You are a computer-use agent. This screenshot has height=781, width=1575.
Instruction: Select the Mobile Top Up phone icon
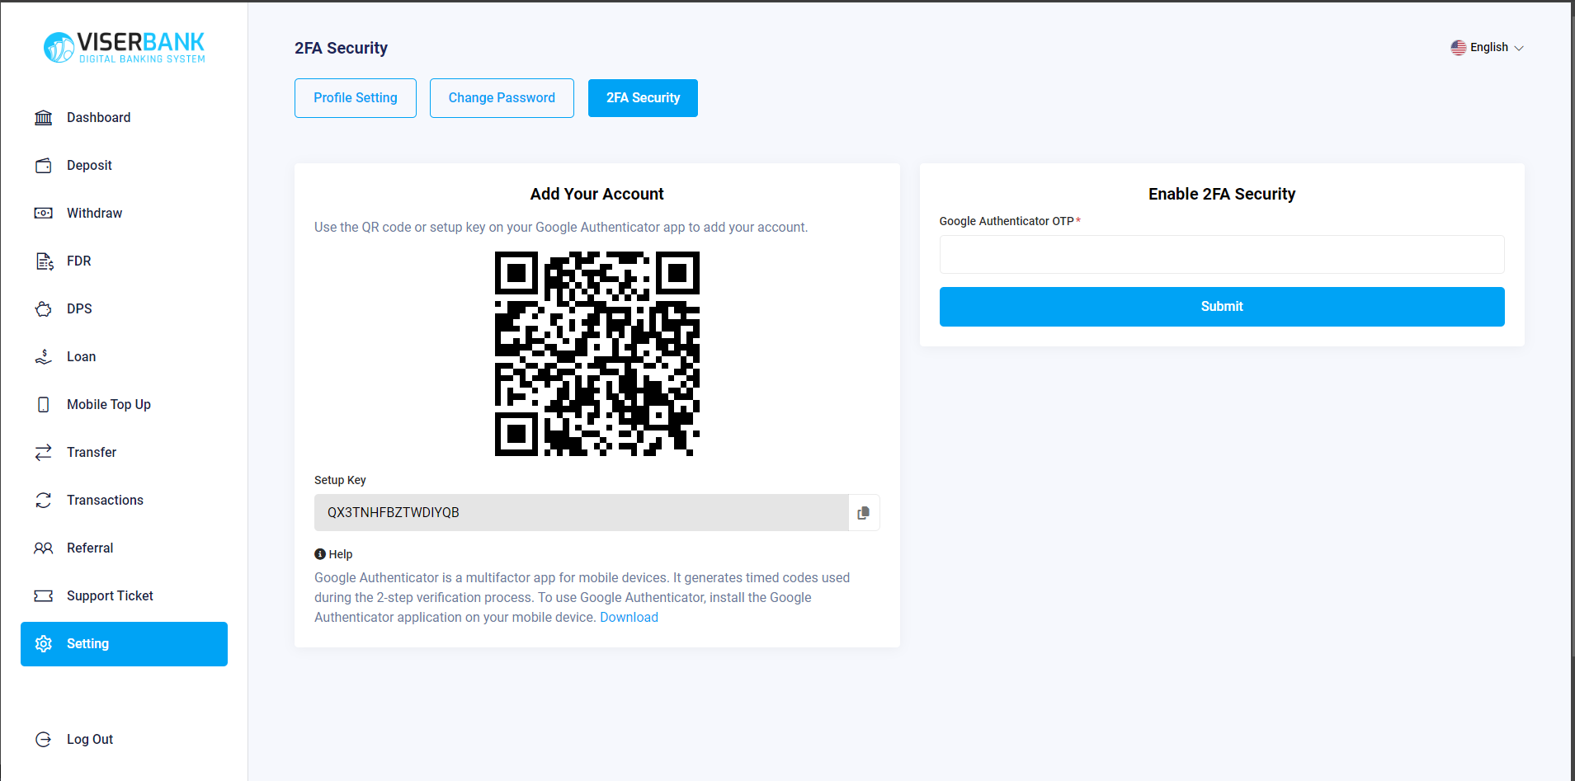click(x=43, y=404)
